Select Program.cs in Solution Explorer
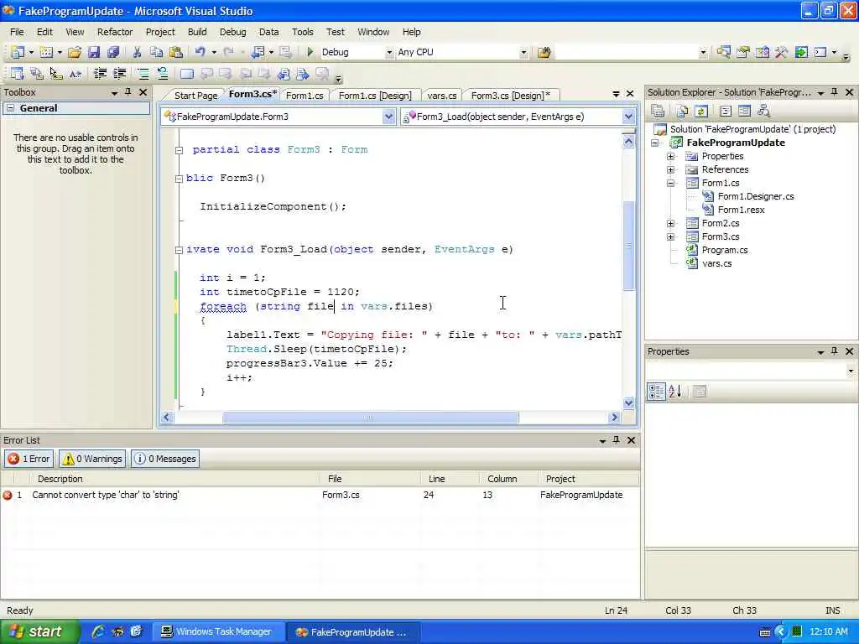Screen dimensions: 859x644 click(724, 250)
